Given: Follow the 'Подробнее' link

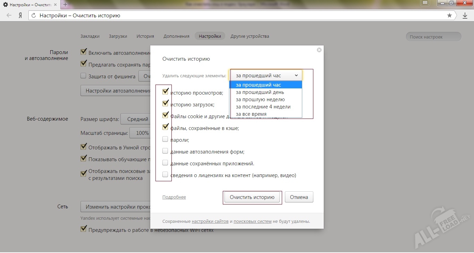Looking at the screenshot, I should click(174, 197).
